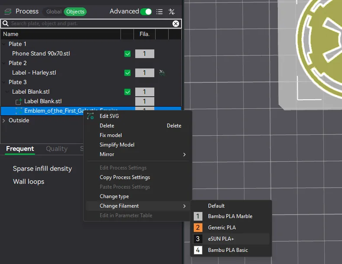
Task: Change filament number for Label Blank.stl object
Action: pos(145,92)
